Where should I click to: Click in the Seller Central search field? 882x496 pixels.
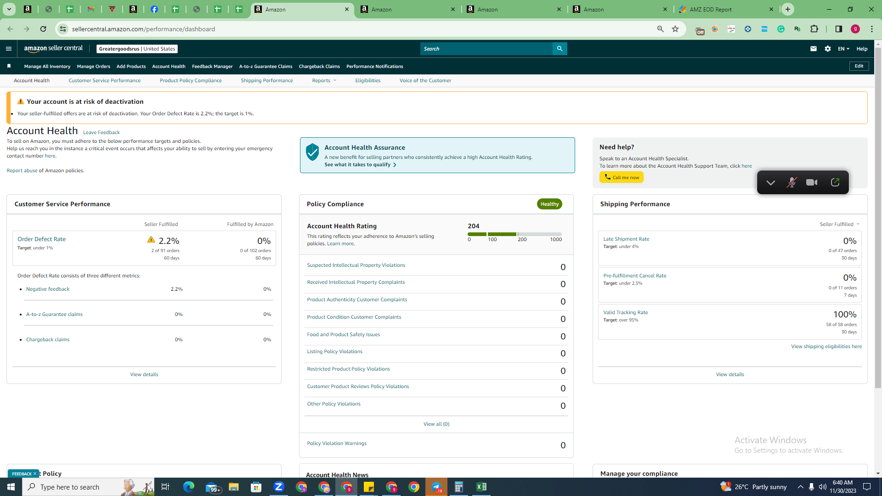(486, 49)
